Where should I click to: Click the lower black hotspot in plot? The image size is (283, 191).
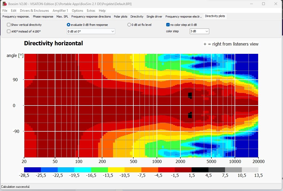click(x=190, y=115)
